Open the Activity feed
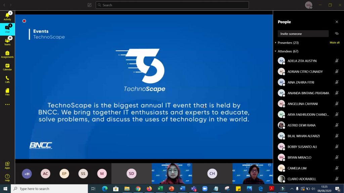The image size is (344, 193). click(x=7, y=17)
